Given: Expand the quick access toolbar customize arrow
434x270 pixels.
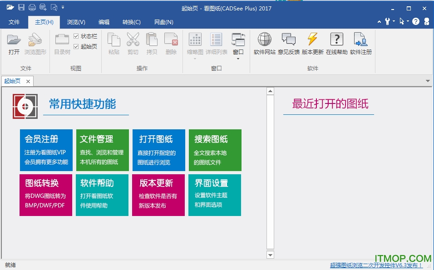Looking at the screenshot, I should point(63,7).
